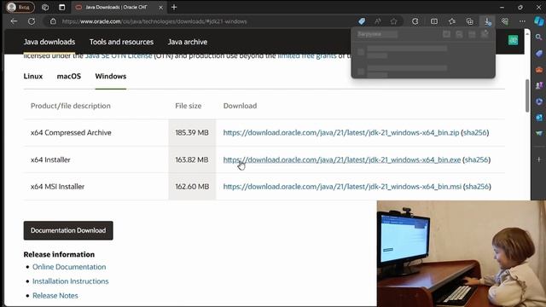Reload the page with the refresh icon
This screenshot has width=546, height=307.
(x=32, y=21)
